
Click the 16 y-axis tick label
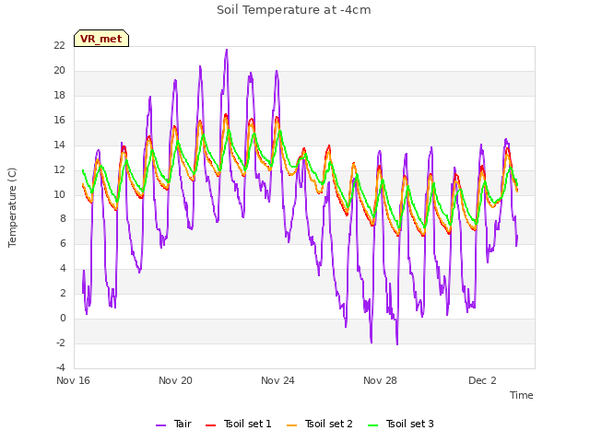(x=59, y=120)
